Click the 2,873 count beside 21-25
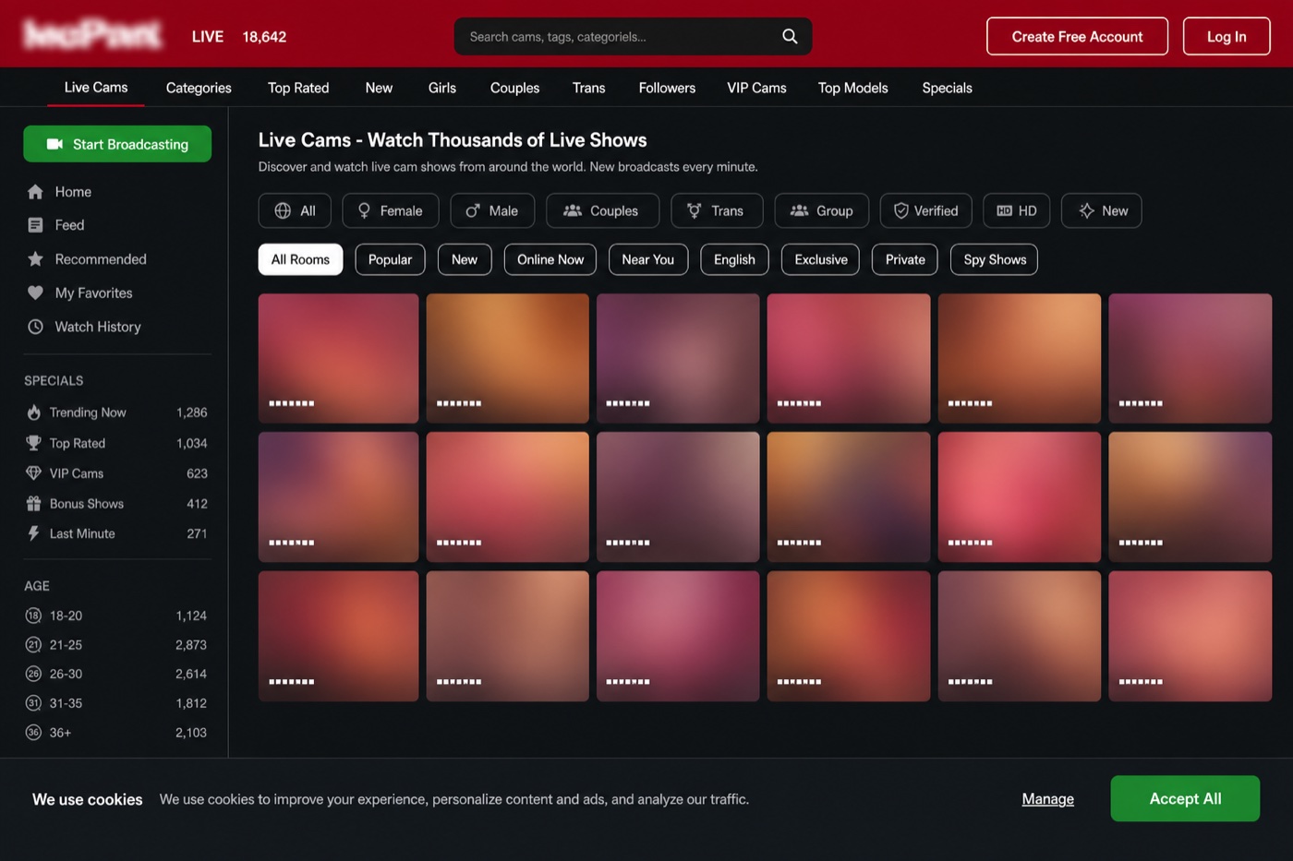1293x861 pixels. 191,645
